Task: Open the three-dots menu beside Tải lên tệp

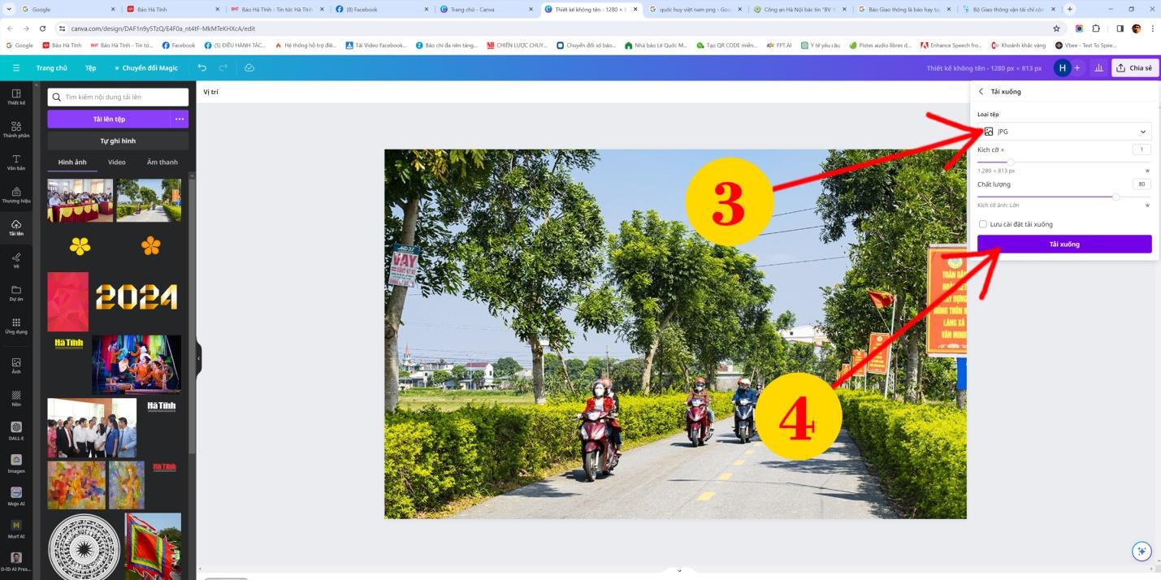Action: [x=180, y=119]
